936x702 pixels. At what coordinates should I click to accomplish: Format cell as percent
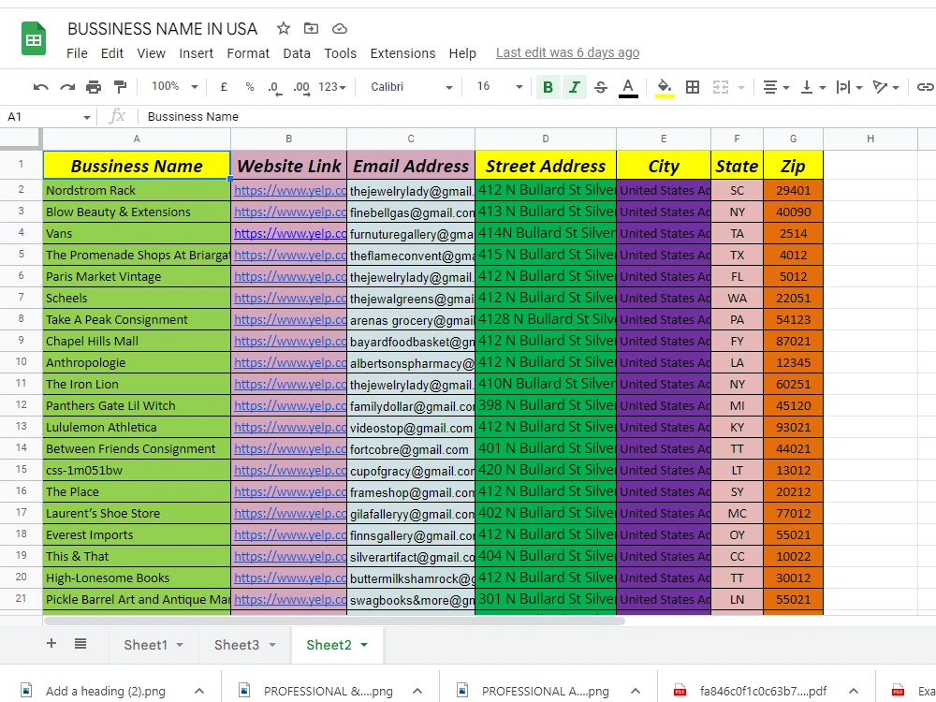click(250, 87)
